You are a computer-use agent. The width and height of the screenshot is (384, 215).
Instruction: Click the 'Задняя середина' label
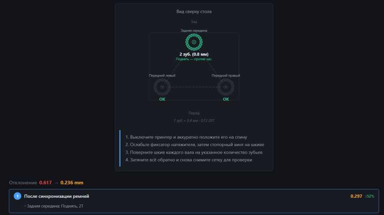point(194,30)
